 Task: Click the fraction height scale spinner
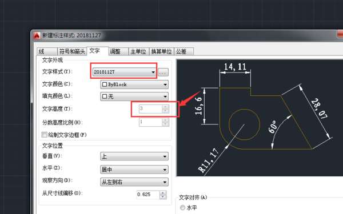[165, 122]
